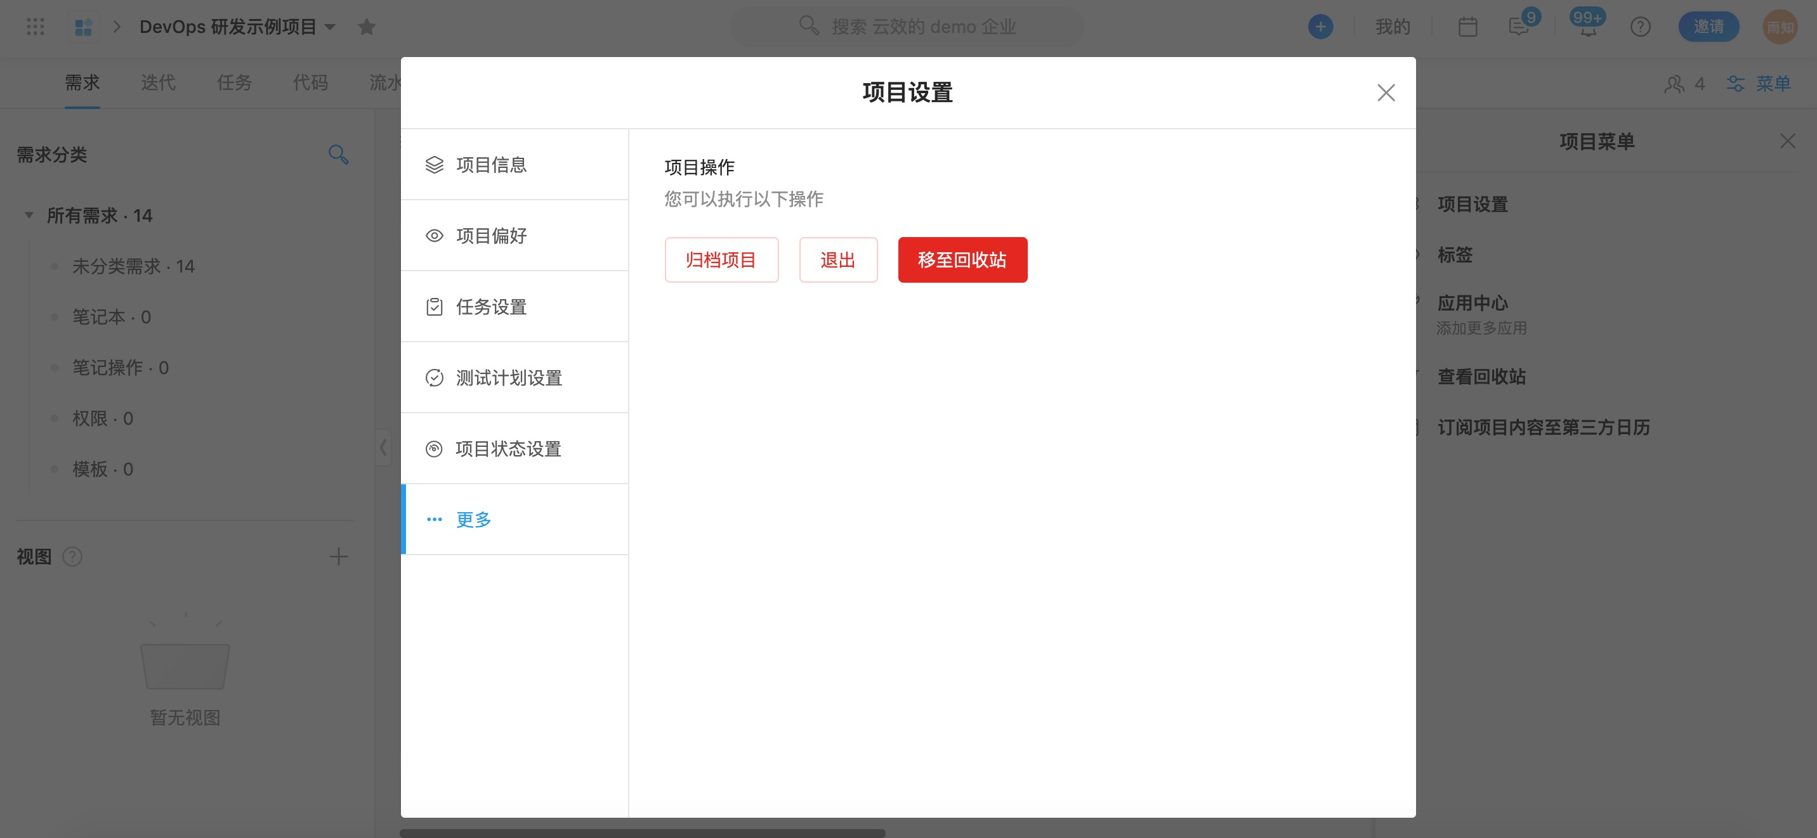Click the 暂无视图 empty folder illustration
The width and height of the screenshot is (1817, 838).
185,651
